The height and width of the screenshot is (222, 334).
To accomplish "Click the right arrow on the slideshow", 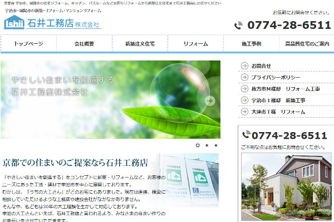I will pyautogui.click(x=210, y=100).
